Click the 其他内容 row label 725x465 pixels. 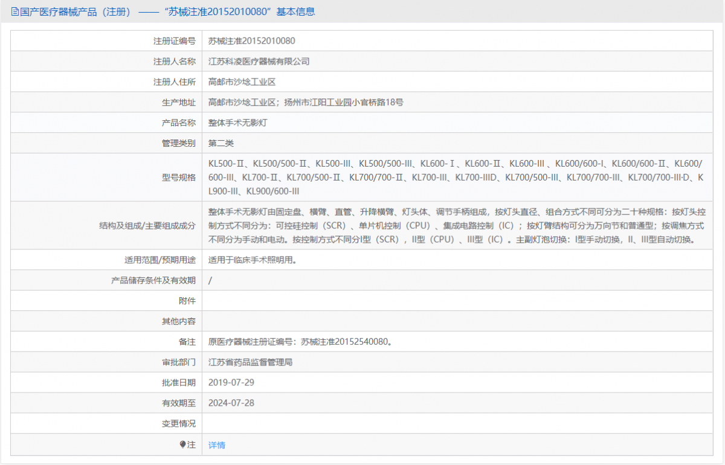pos(179,322)
